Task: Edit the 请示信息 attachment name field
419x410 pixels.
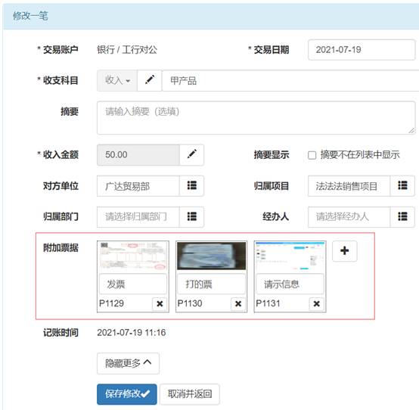Action: pos(290,284)
